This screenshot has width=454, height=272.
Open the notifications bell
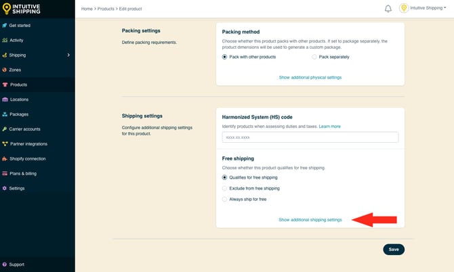point(388,9)
